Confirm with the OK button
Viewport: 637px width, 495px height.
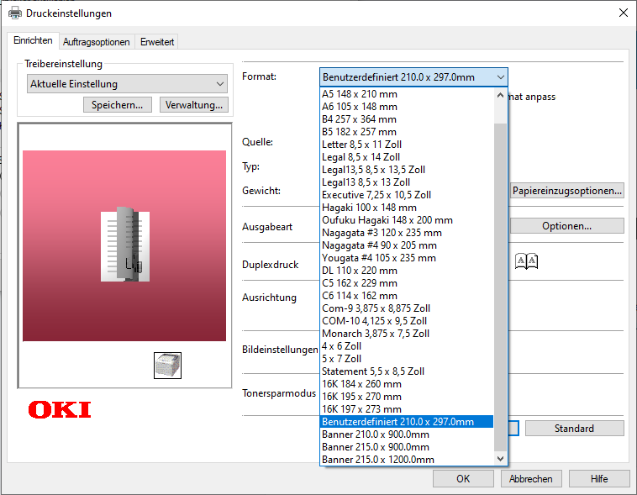(x=463, y=479)
